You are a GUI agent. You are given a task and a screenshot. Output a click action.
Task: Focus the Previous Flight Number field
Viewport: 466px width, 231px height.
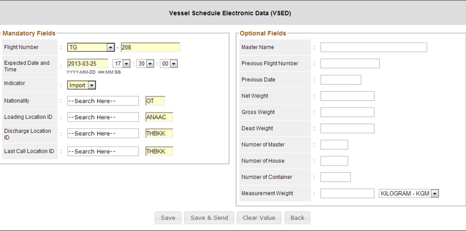coord(350,63)
